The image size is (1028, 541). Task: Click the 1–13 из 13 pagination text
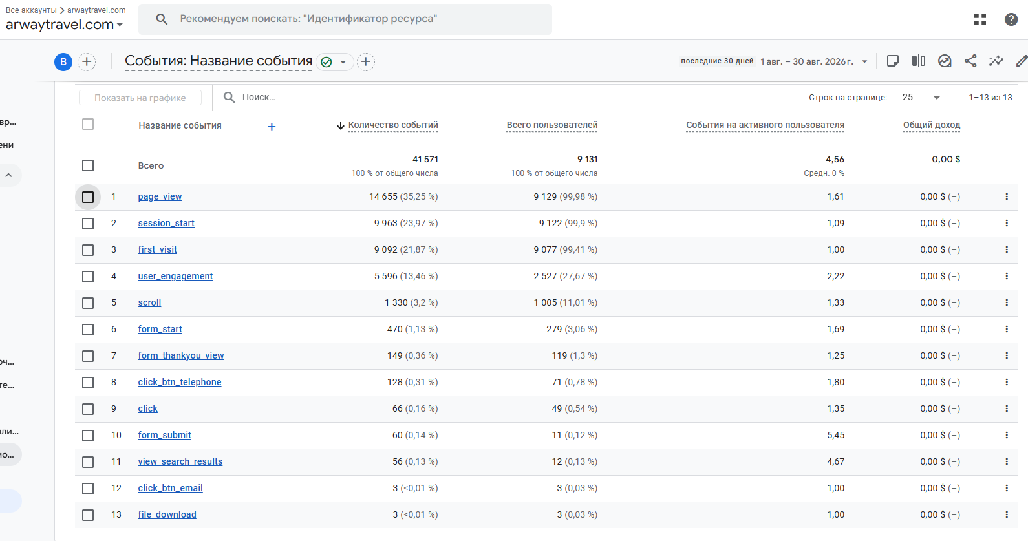(x=991, y=97)
